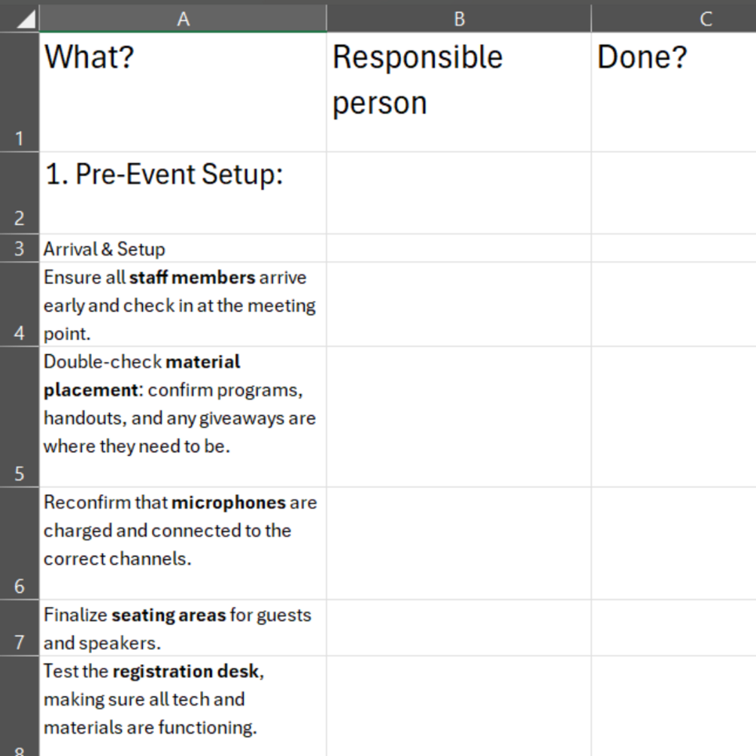
Task: Click the staff members task cell
Action: click(x=183, y=304)
